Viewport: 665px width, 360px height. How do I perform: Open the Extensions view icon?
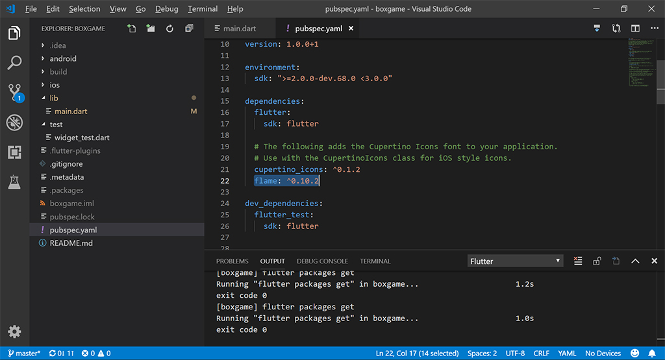pyautogui.click(x=14, y=152)
